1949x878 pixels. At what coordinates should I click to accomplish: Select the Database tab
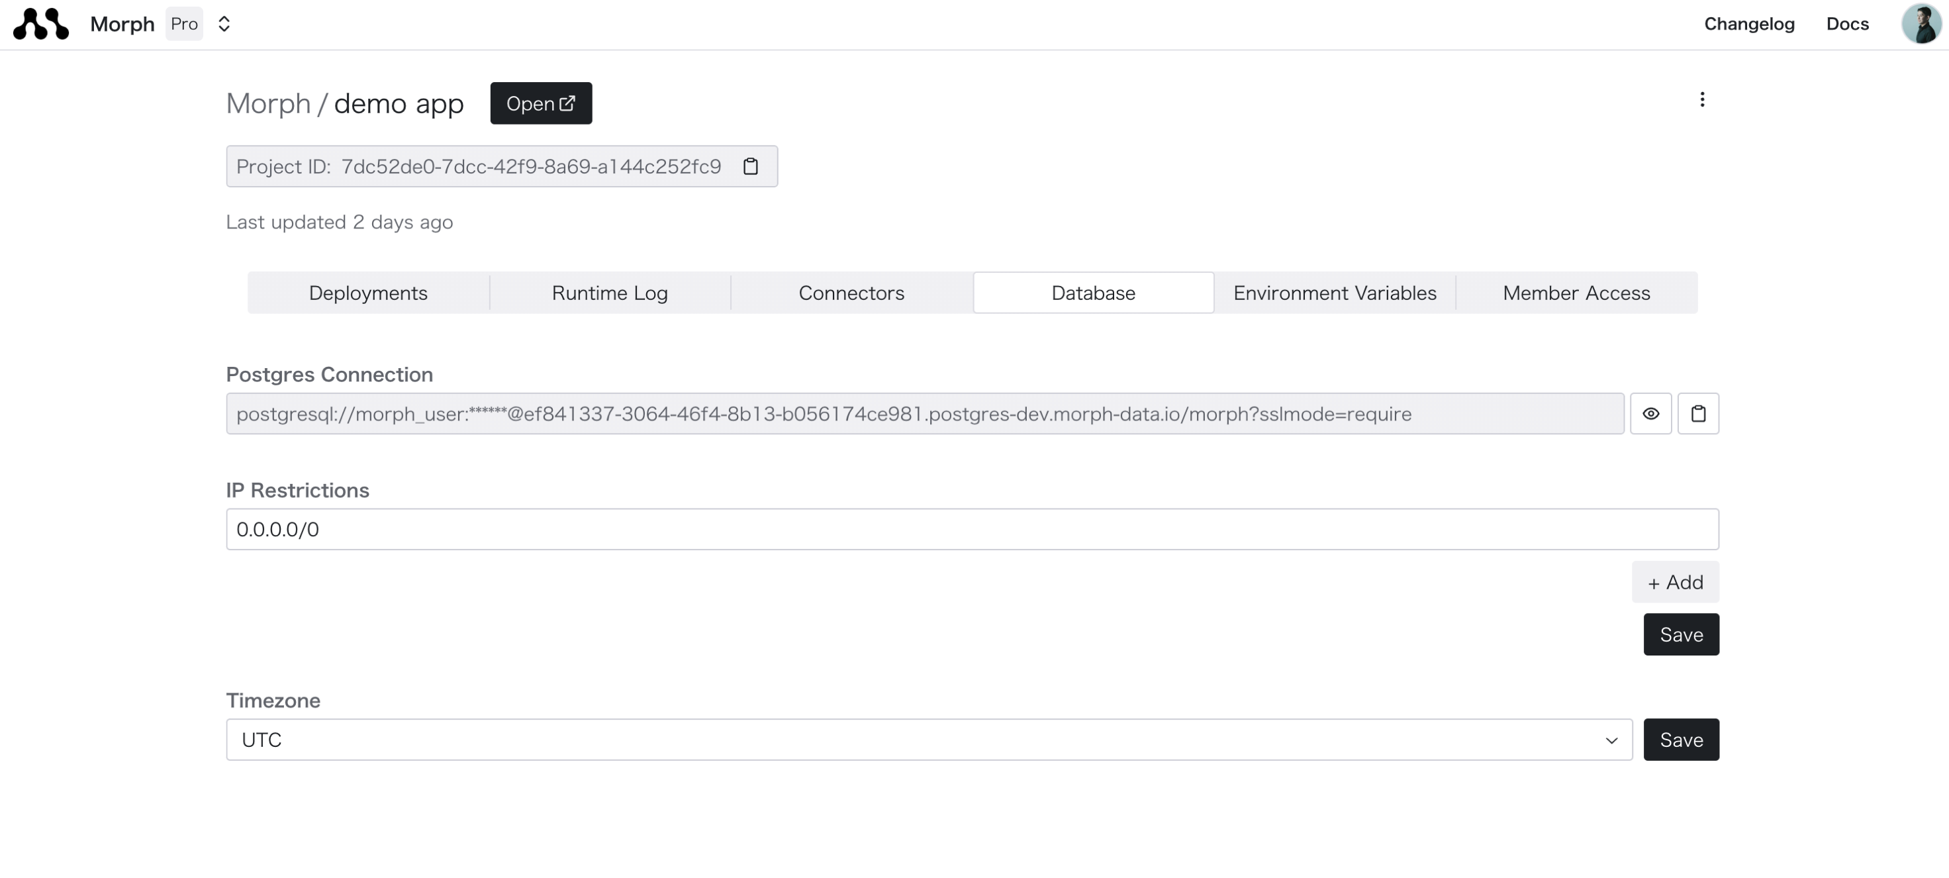point(1092,293)
